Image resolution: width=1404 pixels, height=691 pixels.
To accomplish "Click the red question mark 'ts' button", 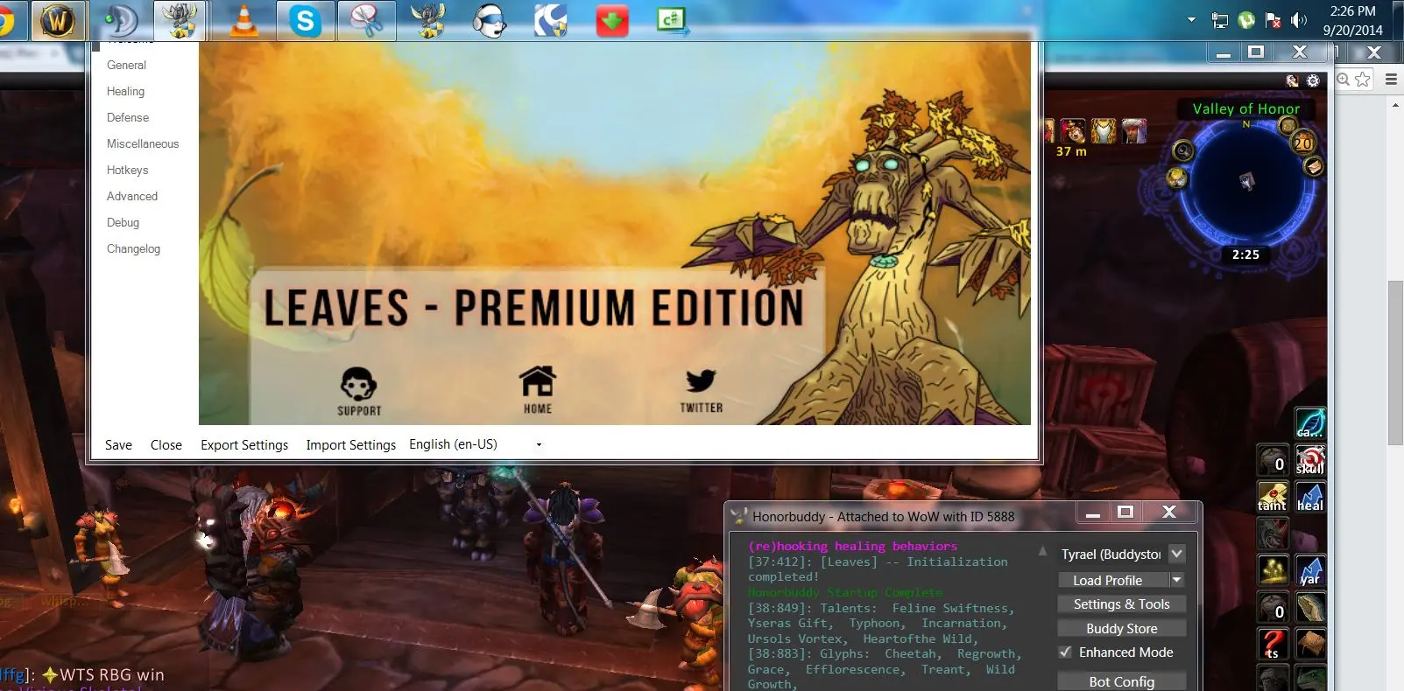I will (1273, 644).
